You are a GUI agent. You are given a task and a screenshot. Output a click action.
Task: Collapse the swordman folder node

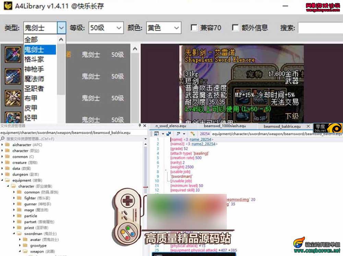pos(14,233)
